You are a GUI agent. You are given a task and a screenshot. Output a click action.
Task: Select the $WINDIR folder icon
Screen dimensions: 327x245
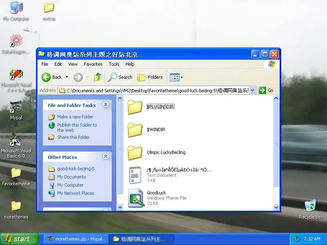[135, 130]
